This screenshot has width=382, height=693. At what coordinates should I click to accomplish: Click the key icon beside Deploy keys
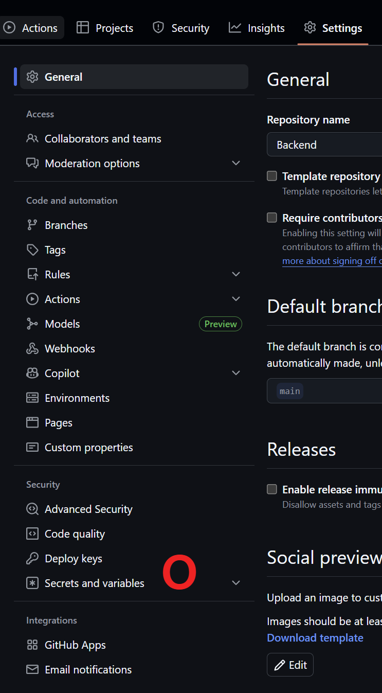click(x=32, y=559)
